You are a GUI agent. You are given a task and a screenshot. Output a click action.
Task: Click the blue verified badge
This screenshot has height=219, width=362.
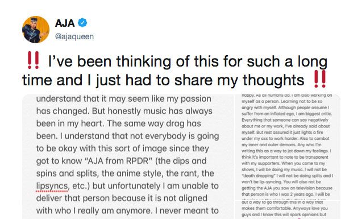82,23
